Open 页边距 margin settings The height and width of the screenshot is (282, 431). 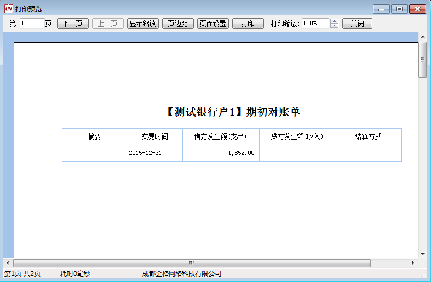(x=177, y=24)
